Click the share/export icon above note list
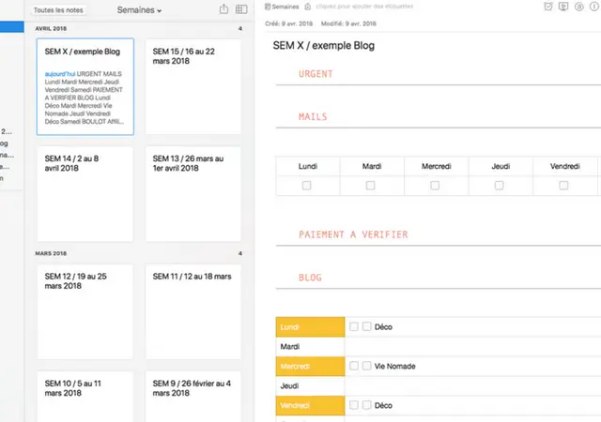The height and width of the screenshot is (422, 601). pos(223,9)
